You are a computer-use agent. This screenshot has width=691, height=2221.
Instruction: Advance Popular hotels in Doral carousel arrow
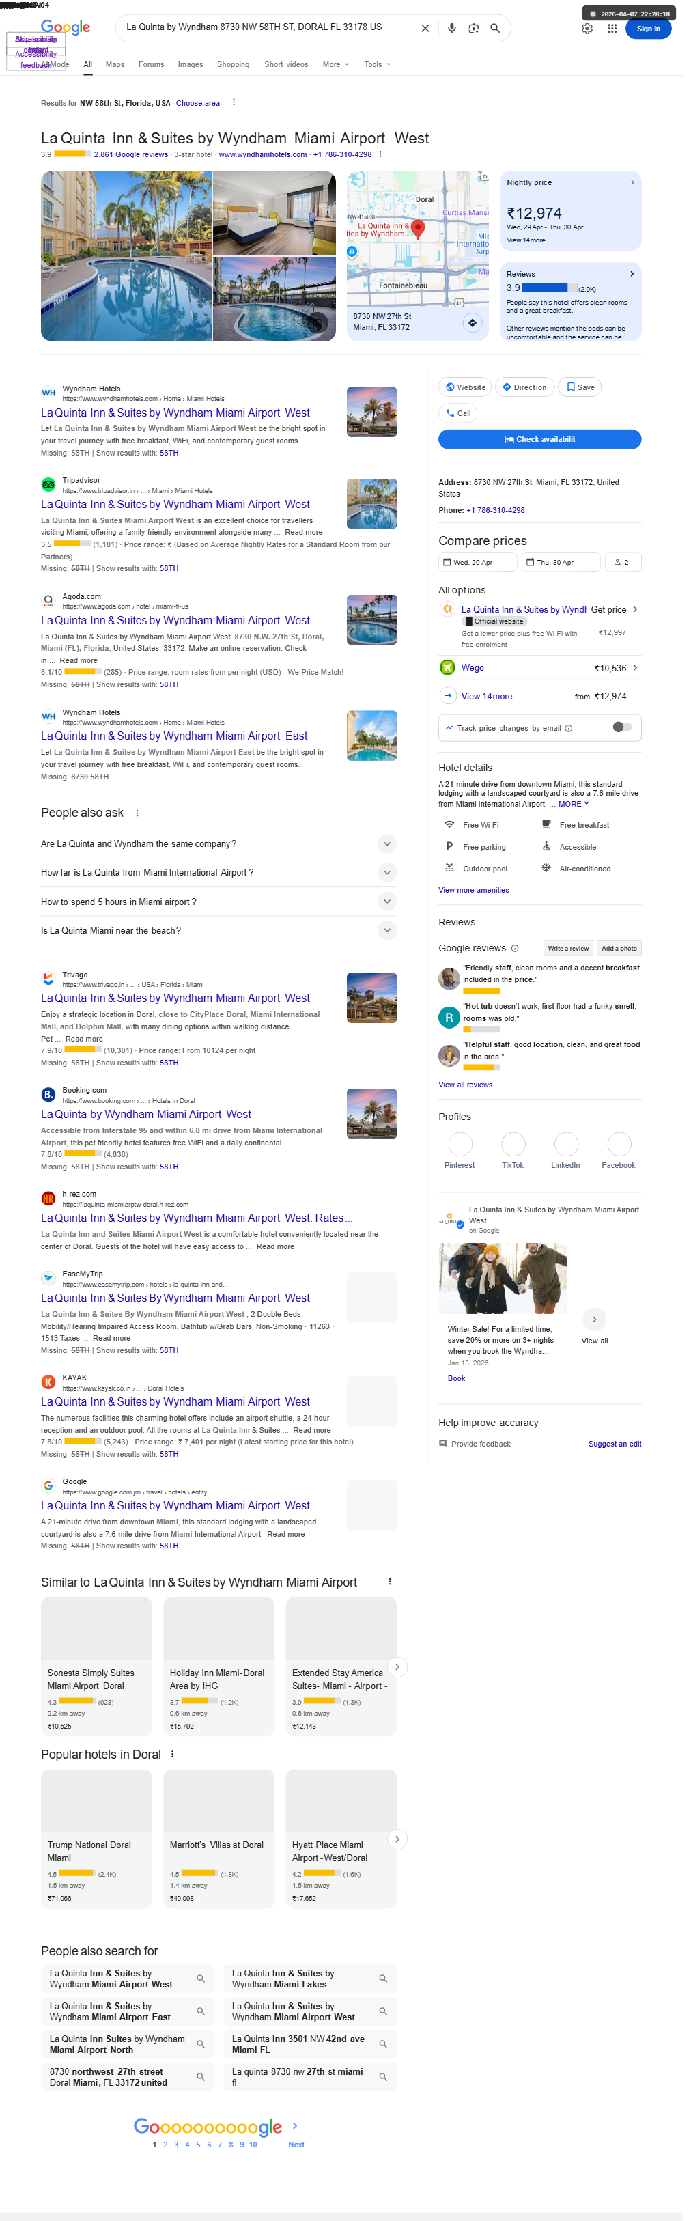[396, 1839]
